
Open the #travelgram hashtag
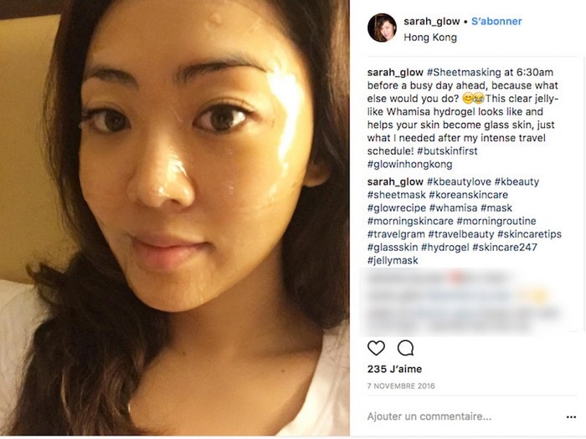point(396,234)
